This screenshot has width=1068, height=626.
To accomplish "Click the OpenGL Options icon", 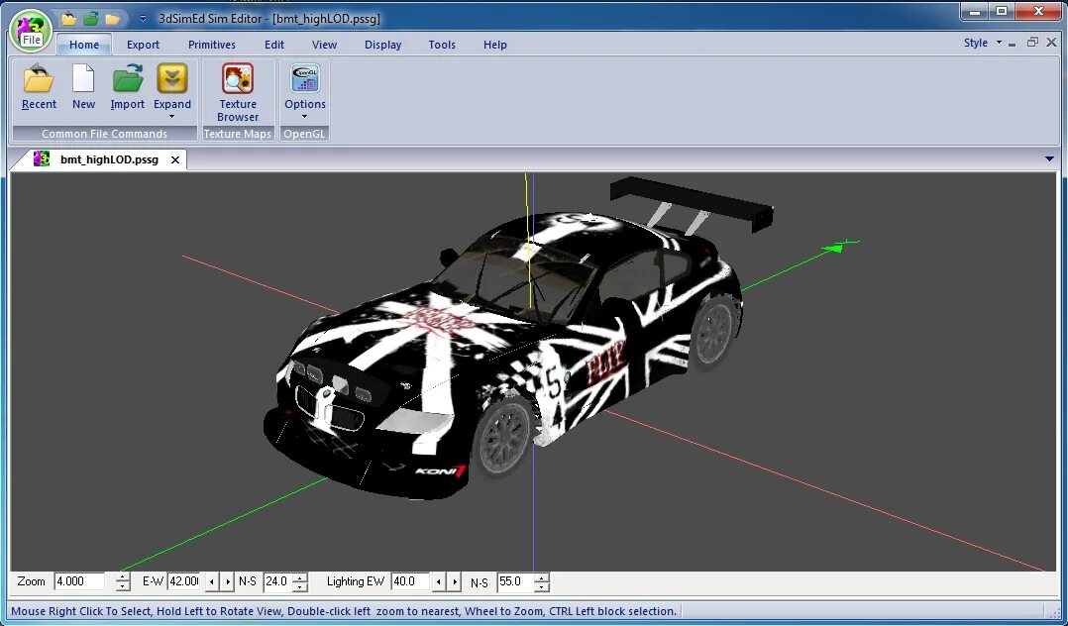I will point(305,79).
